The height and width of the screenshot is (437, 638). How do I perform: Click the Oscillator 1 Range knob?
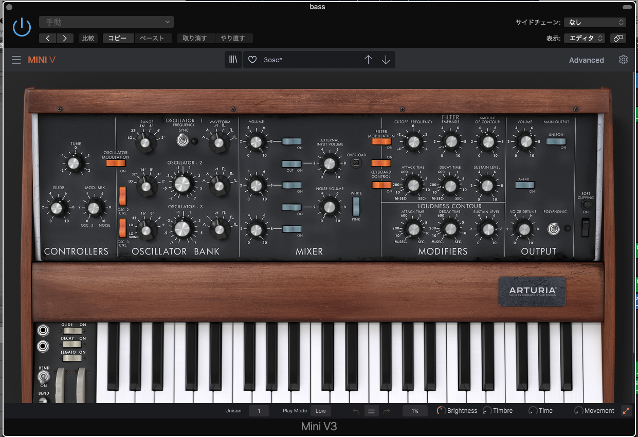pos(146,142)
